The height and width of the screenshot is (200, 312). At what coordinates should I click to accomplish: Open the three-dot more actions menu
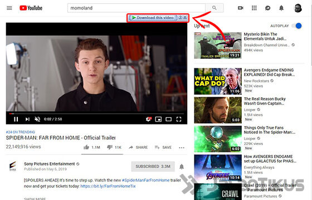coord(182,147)
